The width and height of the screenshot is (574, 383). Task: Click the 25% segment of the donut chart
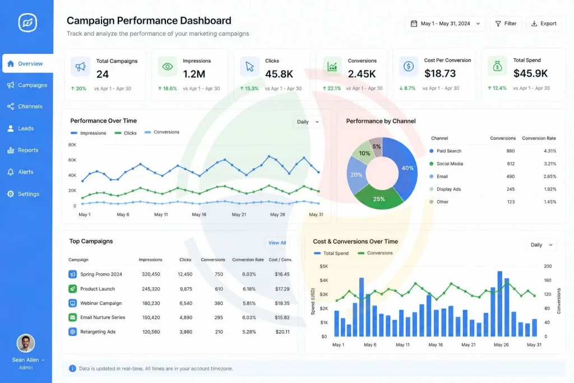pos(378,199)
